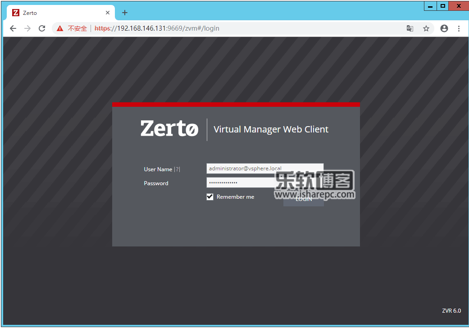Click the browser forward arrow
This screenshot has width=469, height=328.
(27, 28)
